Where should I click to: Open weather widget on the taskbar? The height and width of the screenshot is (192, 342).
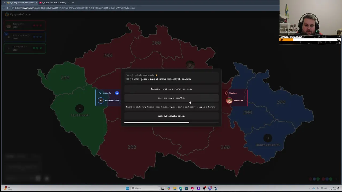[7, 188]
